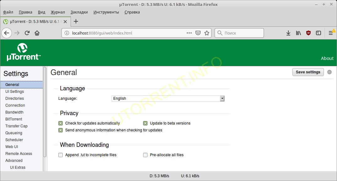Click download speed D: 5.3 MB/s in status bar

tap(159, 176)
